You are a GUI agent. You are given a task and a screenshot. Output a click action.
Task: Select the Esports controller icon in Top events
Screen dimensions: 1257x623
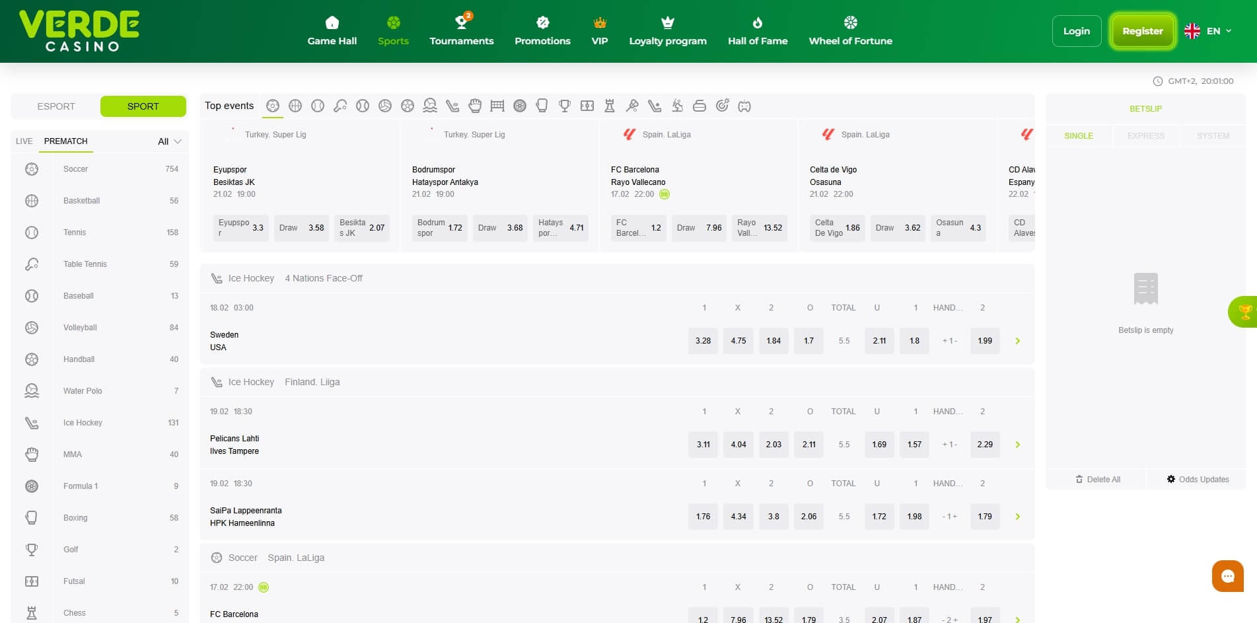click(745, 106)
